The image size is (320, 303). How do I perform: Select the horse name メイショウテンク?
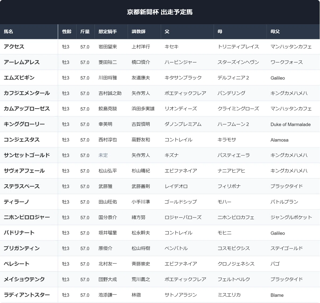click(x=24, y=279)
